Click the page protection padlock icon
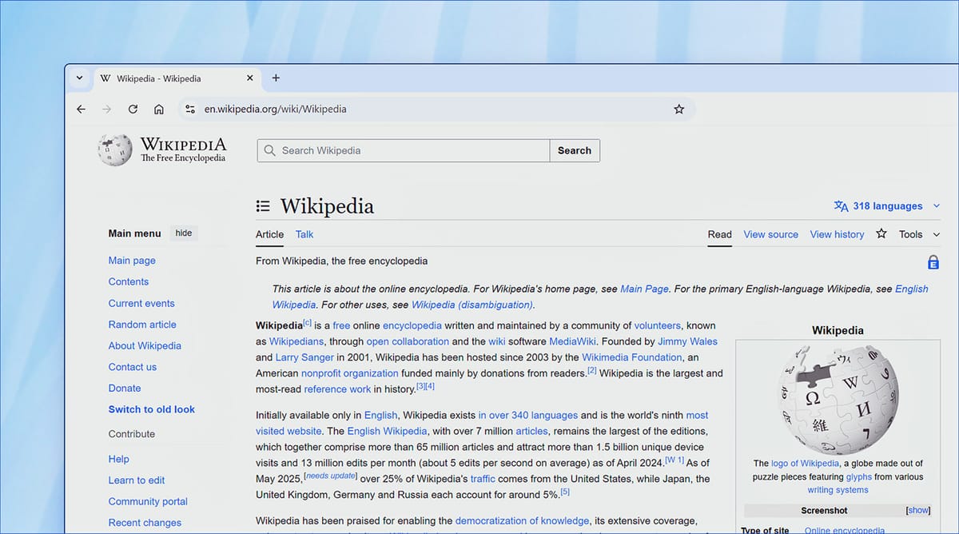Viewport: 959px width, 534px height. click(933, 261)
